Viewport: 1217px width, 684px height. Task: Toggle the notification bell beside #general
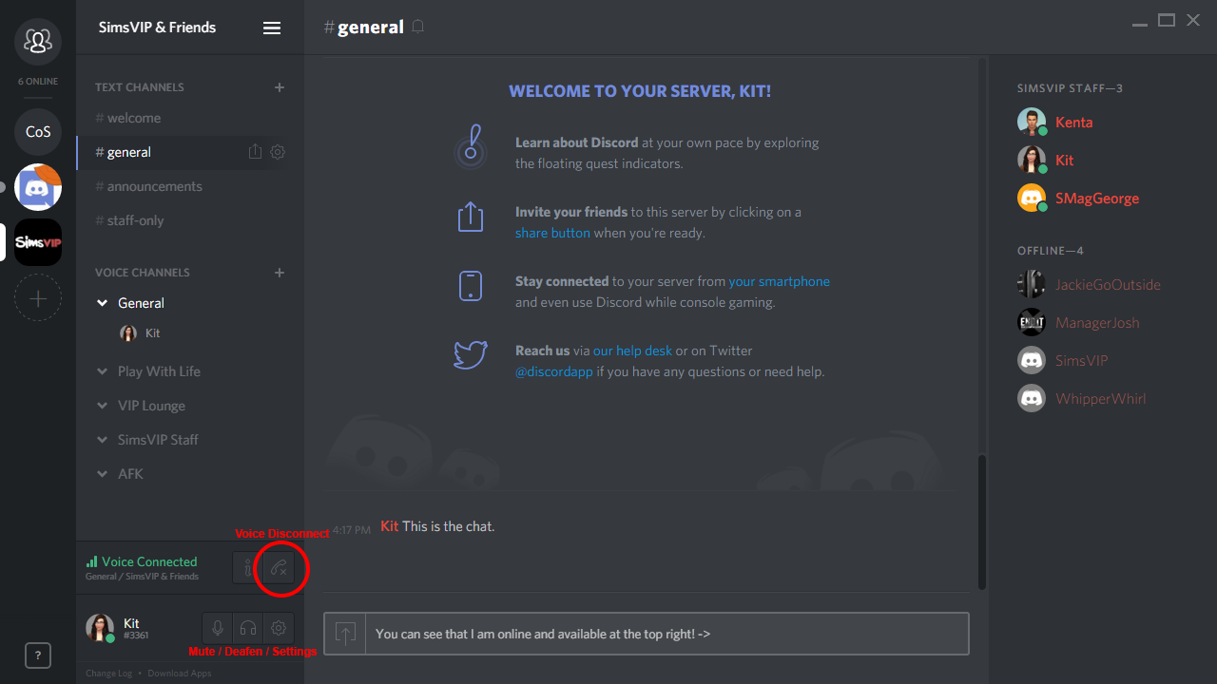click(417, 27)
